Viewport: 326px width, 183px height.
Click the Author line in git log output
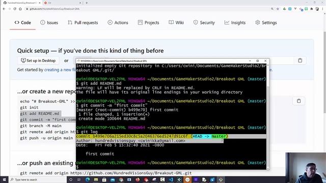pyautogui.click(x=130, y=141)
